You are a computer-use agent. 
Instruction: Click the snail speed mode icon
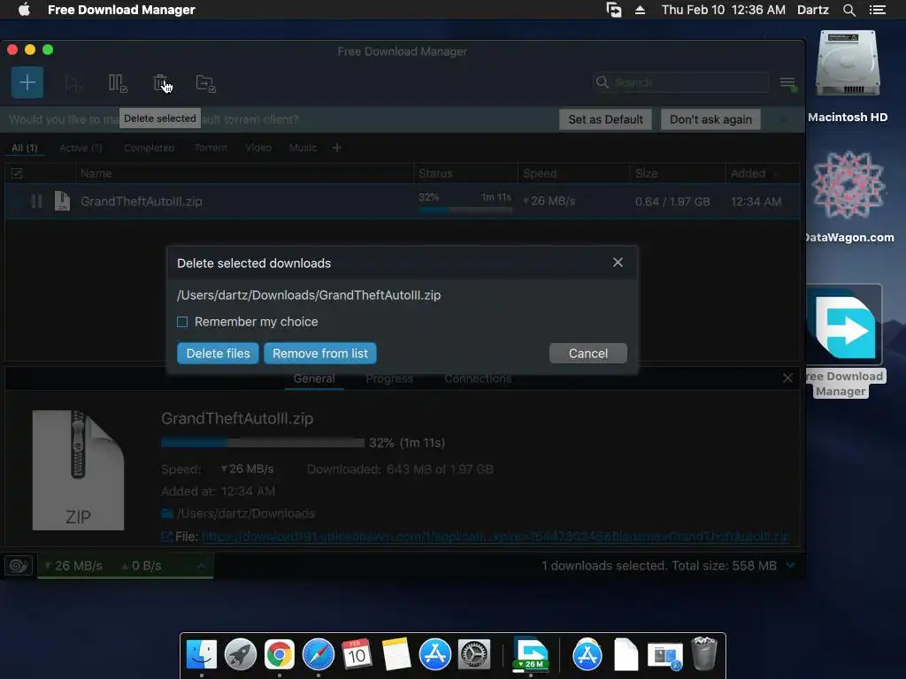[x=19, y=565]
